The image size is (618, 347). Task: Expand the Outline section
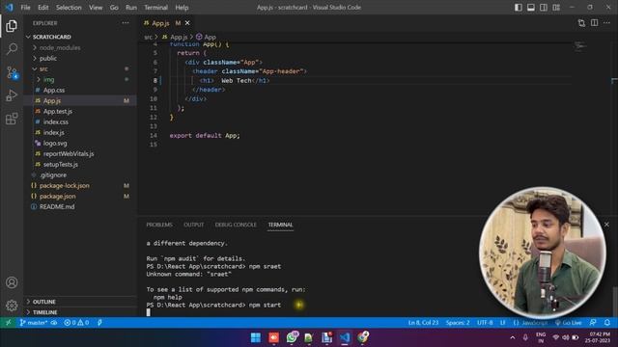[80, 302]
